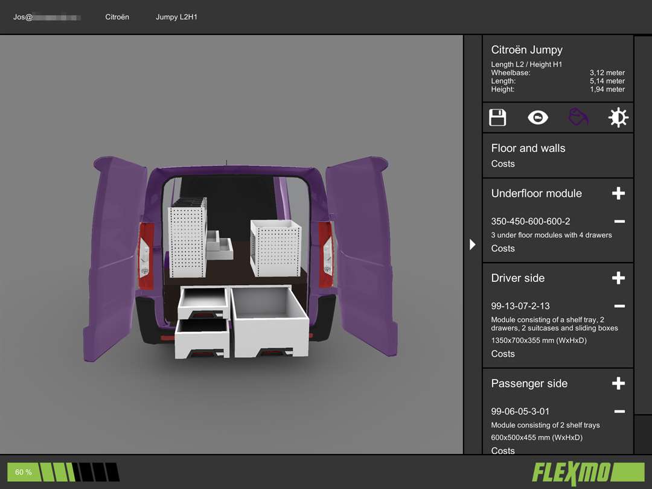Remove underfloor module 350-450-600-600-2
This screenshot has height=489, width=652.
tap(619, 221)
